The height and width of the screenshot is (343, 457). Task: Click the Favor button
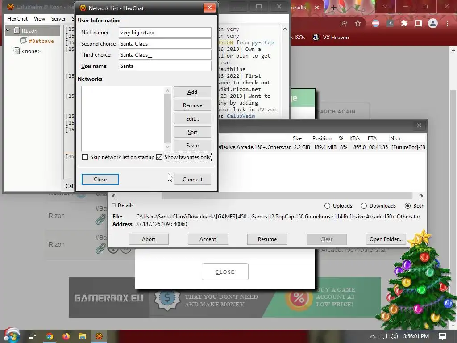[192, 146]
